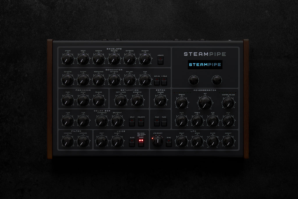Image resolution: width=298 pixels, height=199 pixels.
Task: Click the Generator DC/Noise knob
Action: tap(68, 80)
